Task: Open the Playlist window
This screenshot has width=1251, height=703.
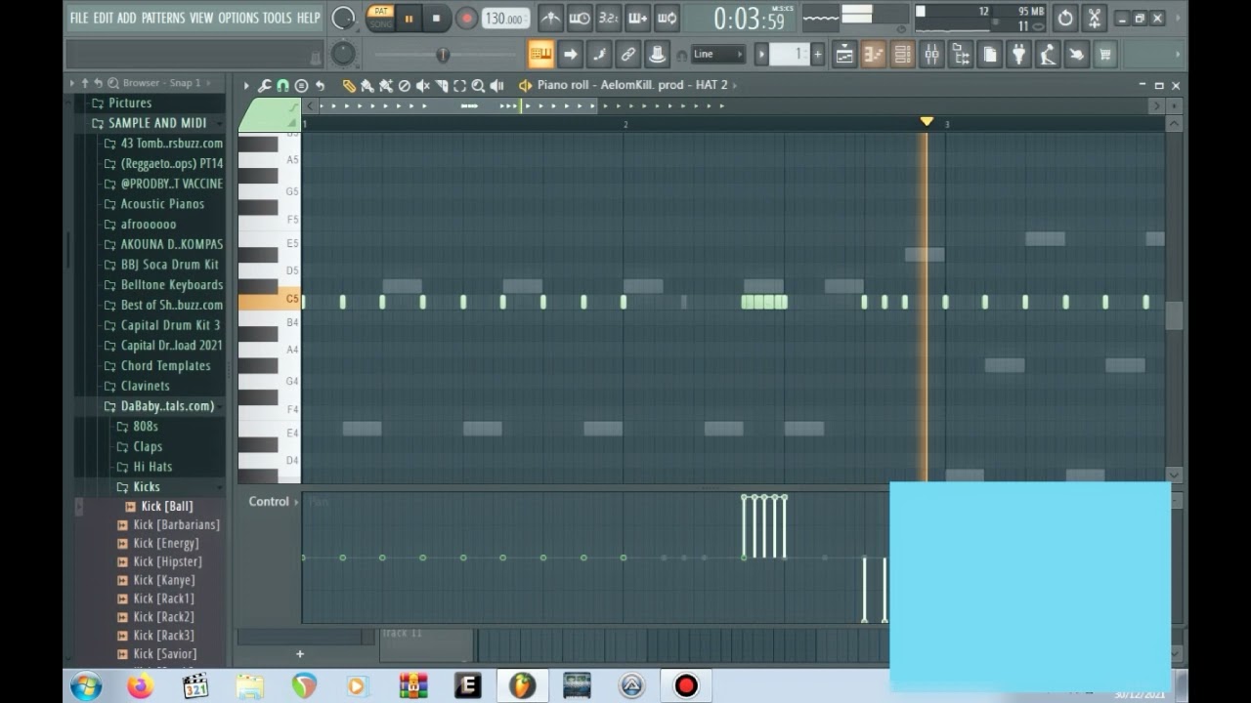Action: click(844, 55)
